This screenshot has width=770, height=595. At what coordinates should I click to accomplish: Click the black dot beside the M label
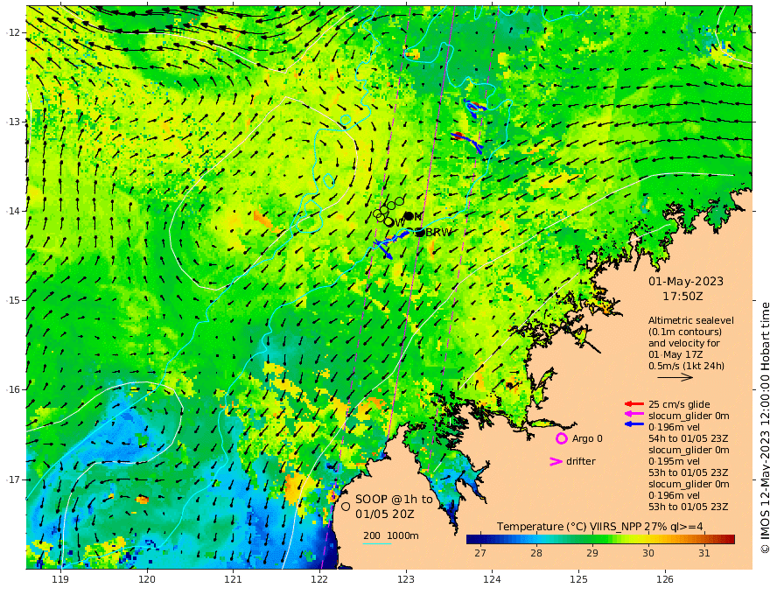click(x=409, y=216)
